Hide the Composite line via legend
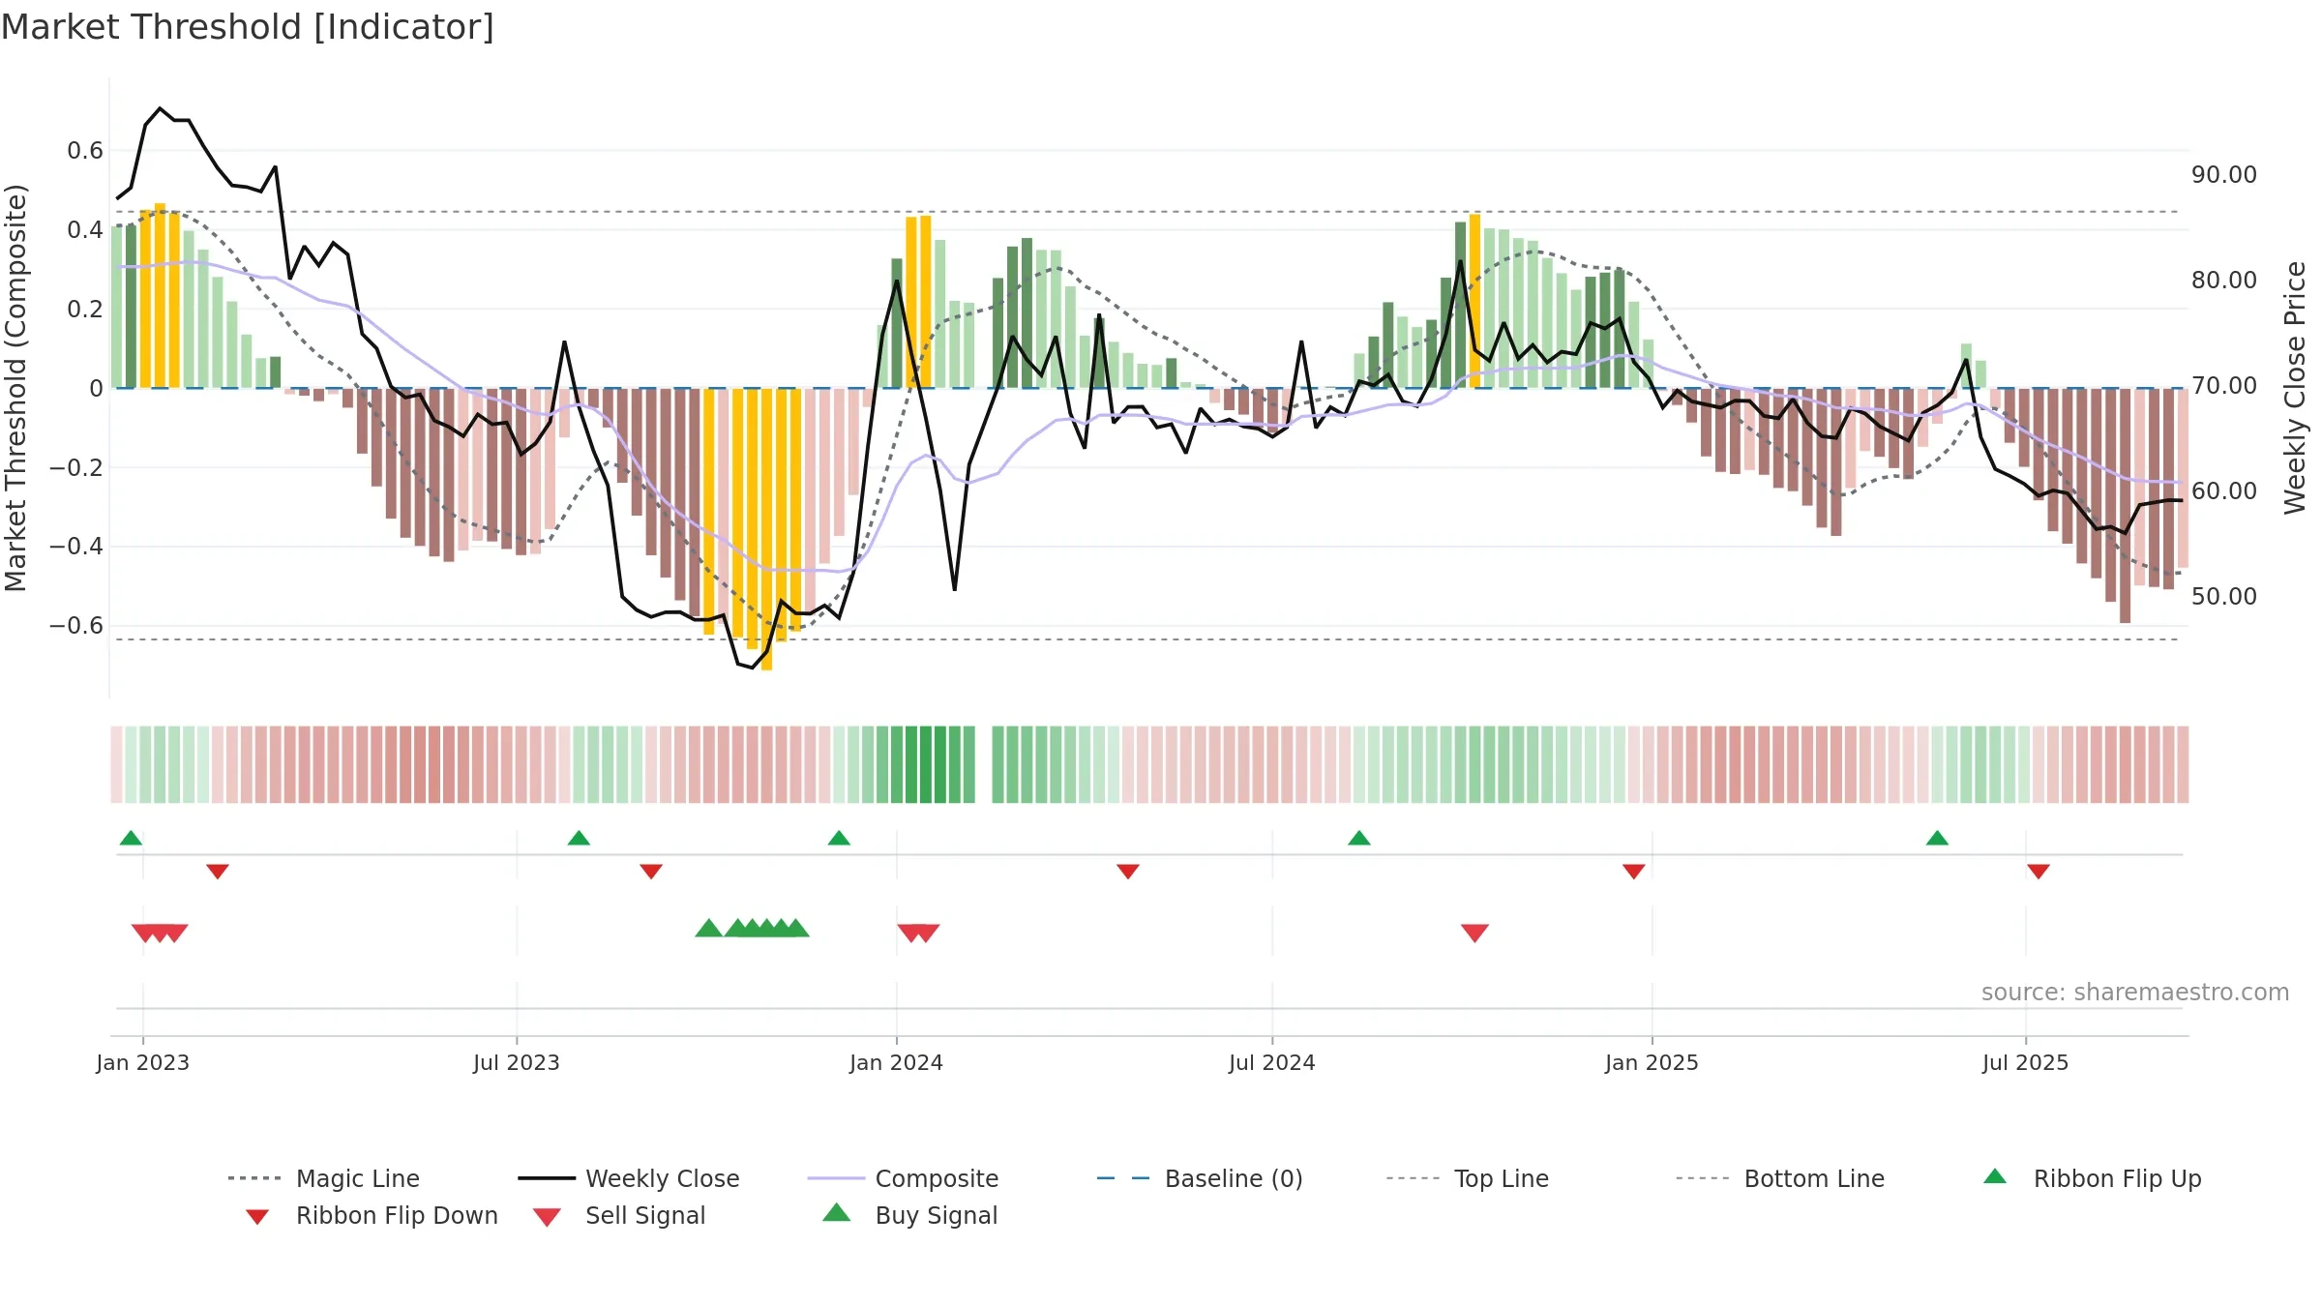The image size is (2322, 1306). click(x=904, y=1178)
